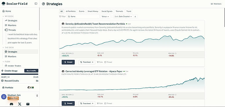Select the Smart Money tab
Viewport: 225px width, 107px height.
(x=93, y=11)
